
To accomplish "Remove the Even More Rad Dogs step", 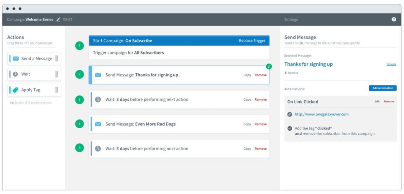I will pos(261,124).
